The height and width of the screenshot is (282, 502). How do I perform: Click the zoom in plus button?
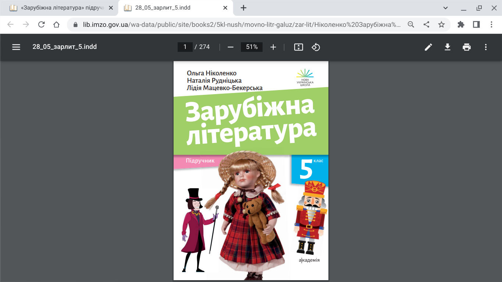273,47
